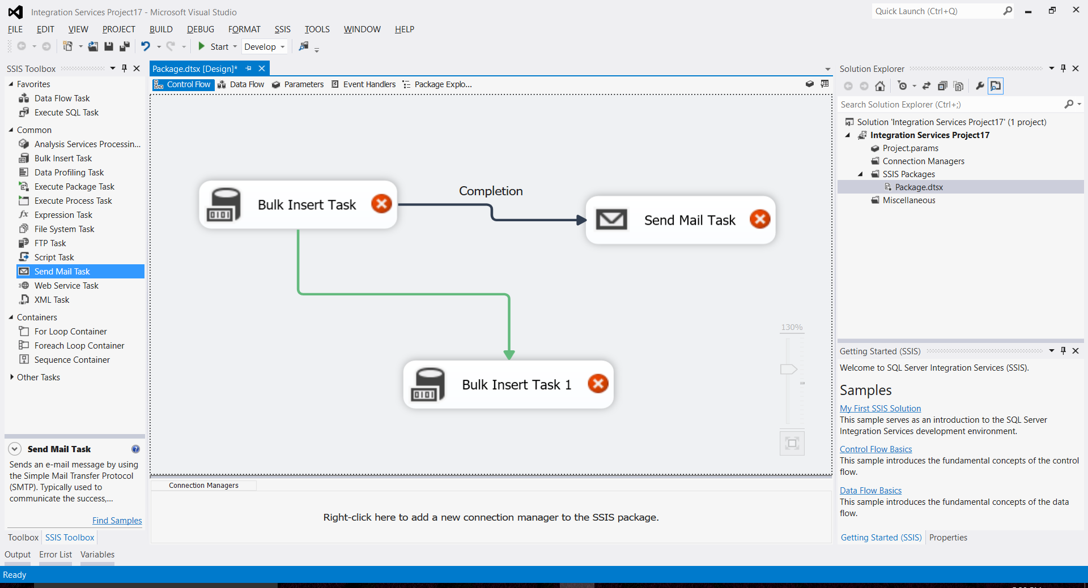Viewport: 1088px width, 588px height.
Task: Open help for Send Mail Task with question icon
Action: [x=135, y=449]
